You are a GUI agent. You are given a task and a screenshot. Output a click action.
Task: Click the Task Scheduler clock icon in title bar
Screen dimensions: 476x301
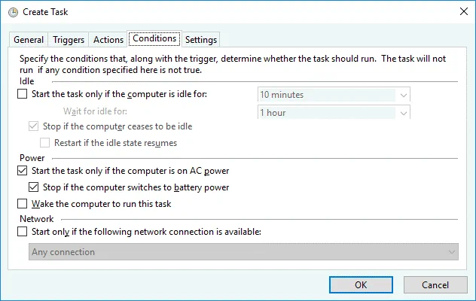pyautogui.click(x=13, y=13)
